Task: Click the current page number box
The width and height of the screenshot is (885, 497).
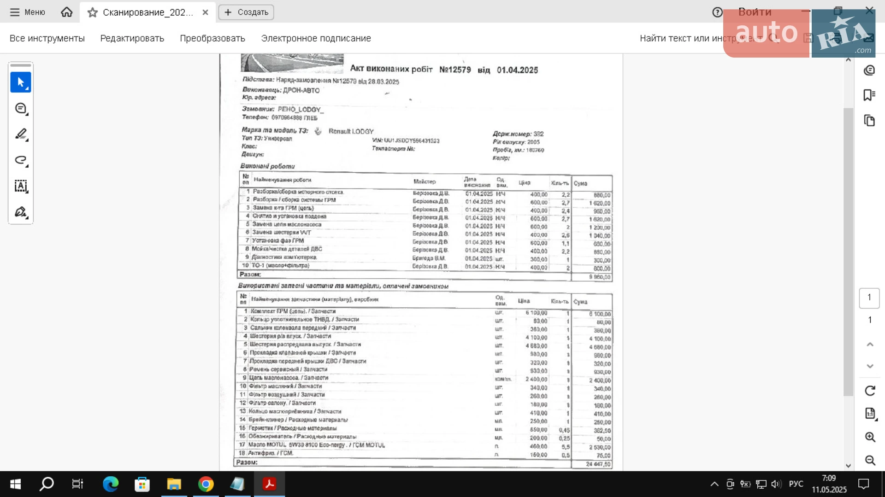Action: [869, 298]
